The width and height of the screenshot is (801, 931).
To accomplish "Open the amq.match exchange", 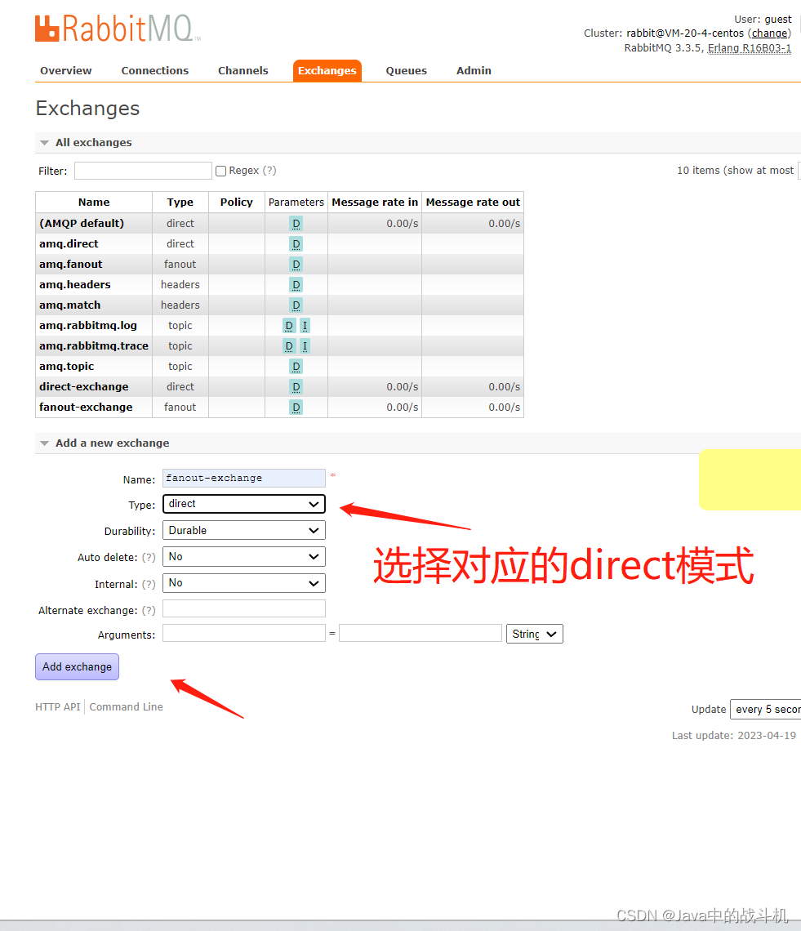I will (x=70, y=305).
